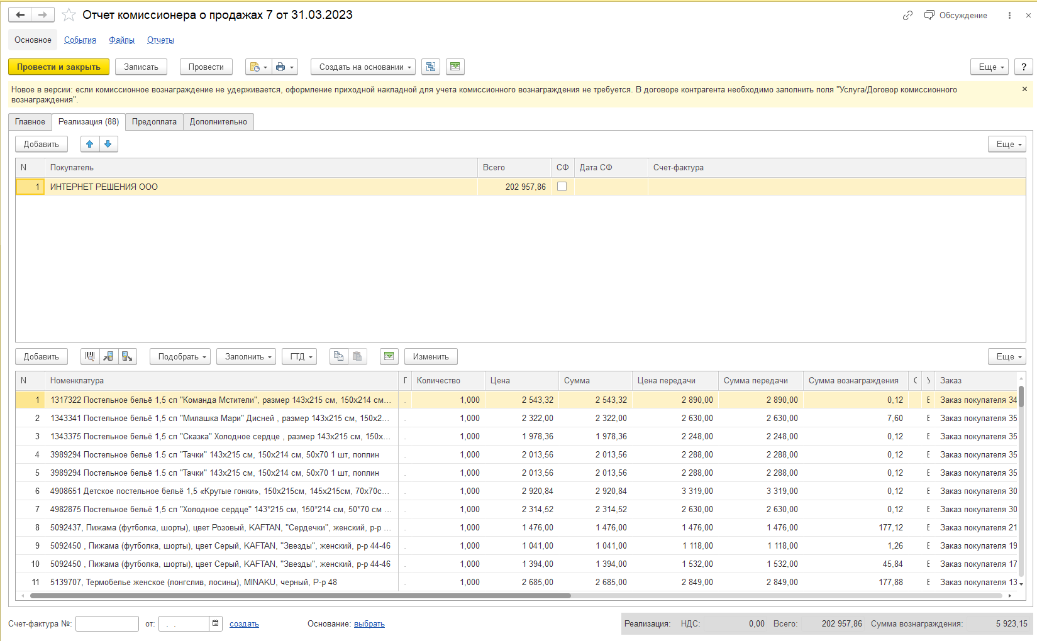Tick the СФ checkbox for ИНТЕРНЕТ РЕШЕНИЯ
This screenshot has height=641, width=1037.
[562, 187]
